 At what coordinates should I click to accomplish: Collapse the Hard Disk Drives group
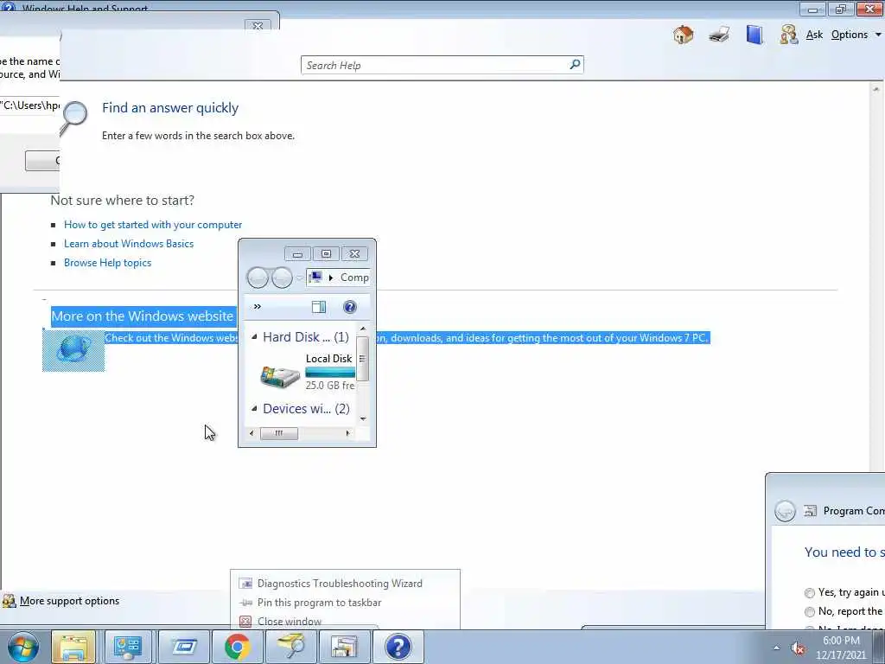[254, 337]
